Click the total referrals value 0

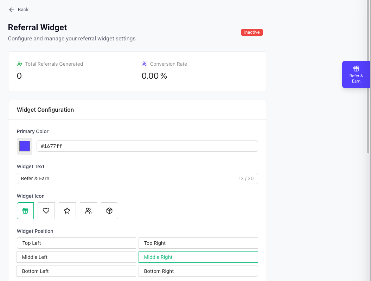19,76
